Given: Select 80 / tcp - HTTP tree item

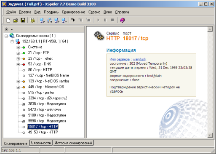Looking at the screenshot, I should [x=40, y=70].
